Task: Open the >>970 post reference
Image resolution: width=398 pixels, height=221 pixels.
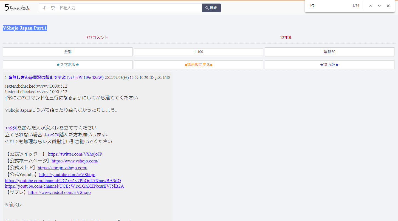Action: click(x=53, y=135)
